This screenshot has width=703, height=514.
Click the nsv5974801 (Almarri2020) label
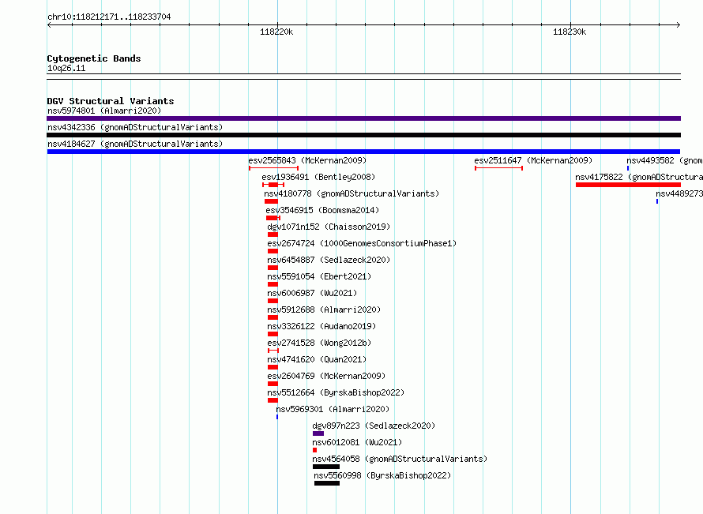coord(104,111)
